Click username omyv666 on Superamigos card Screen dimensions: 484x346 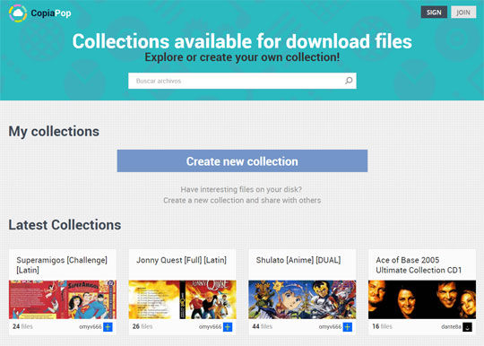pyautogui.click(x=91, y=327)
